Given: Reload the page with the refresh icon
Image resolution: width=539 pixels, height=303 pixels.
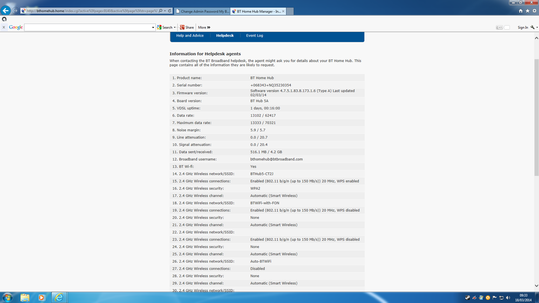Looking at the screenshot, I should pos(169,11).
